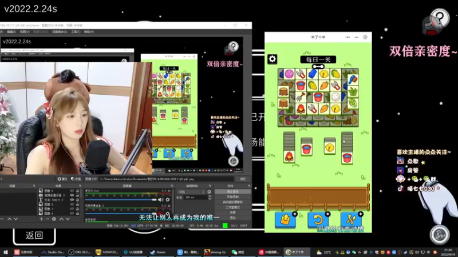Screen dimensions: 458x257
Task: Pop out the 场景 dock panel
Action: point(34,186)
